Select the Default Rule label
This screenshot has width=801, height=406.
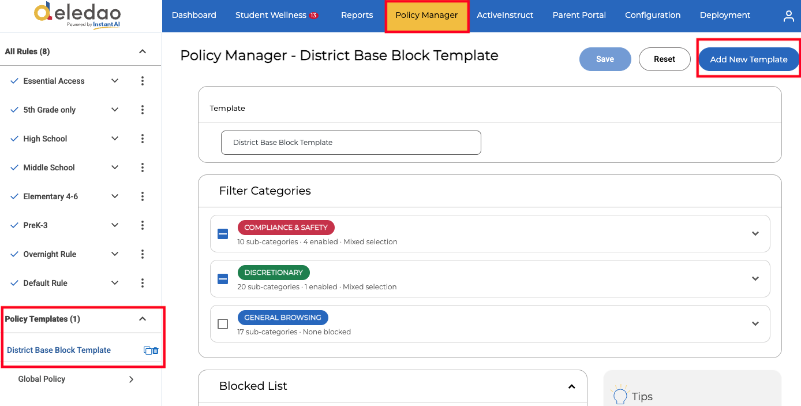[45, 283]
